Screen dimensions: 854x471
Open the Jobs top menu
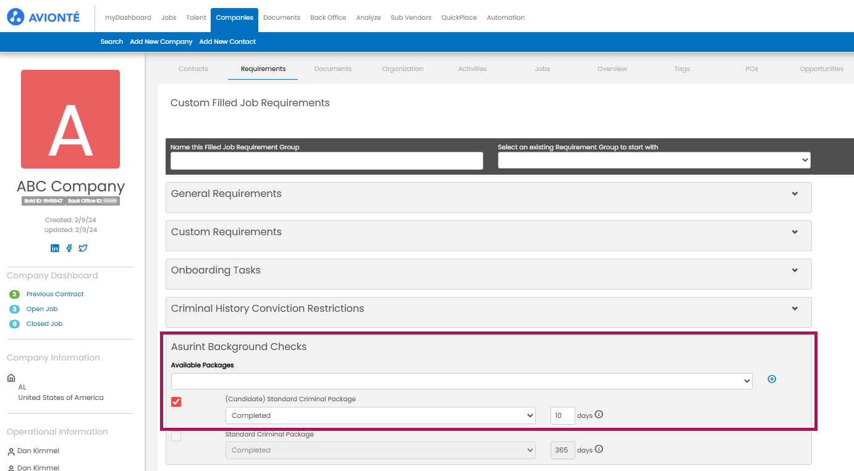[169, 18]
